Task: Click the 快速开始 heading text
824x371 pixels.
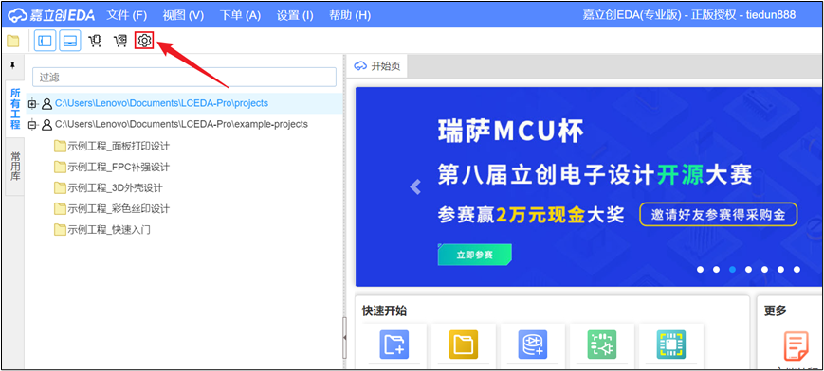Action: tap(384, 310)
